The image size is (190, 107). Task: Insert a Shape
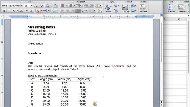[x=133, y=6]
